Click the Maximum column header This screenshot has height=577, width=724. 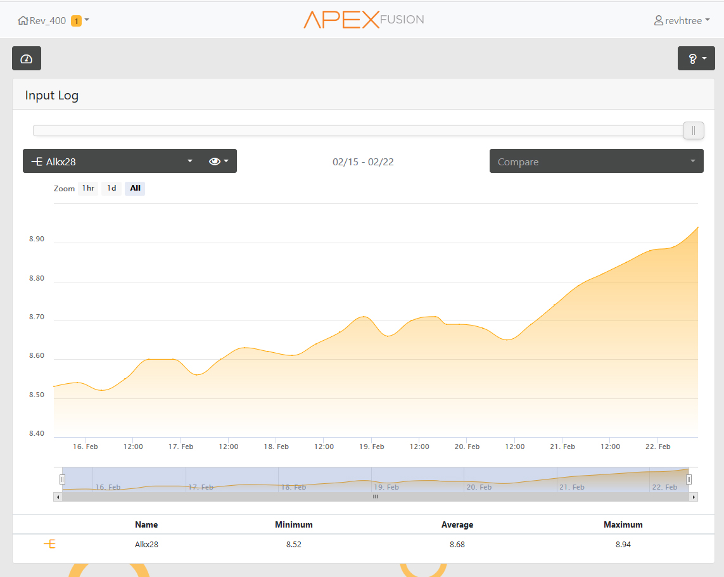coord(623,525)
